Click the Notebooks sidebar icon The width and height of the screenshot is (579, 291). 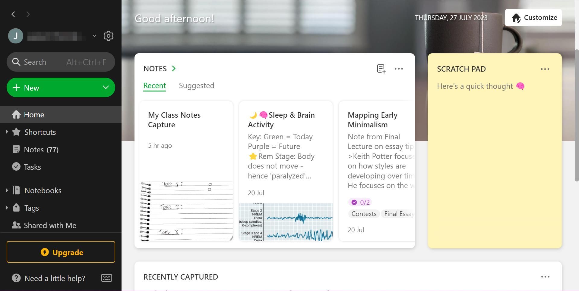(16, 190)
